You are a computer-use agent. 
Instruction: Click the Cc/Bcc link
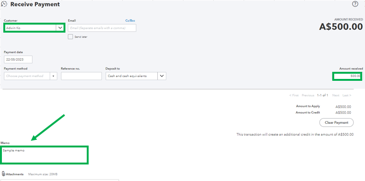point(130,21)
